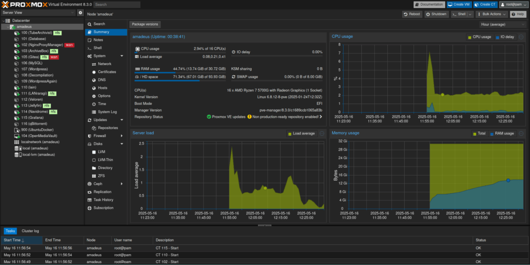Open the Shell menu item in node sidebar
This screenshot has height=265, width=530.
pos(97,48)
